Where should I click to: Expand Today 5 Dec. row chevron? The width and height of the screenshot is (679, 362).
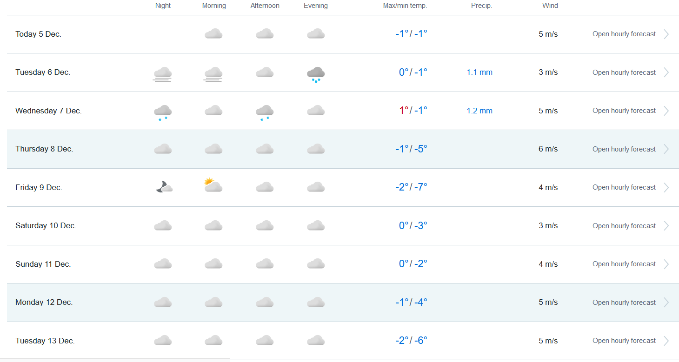666,34
